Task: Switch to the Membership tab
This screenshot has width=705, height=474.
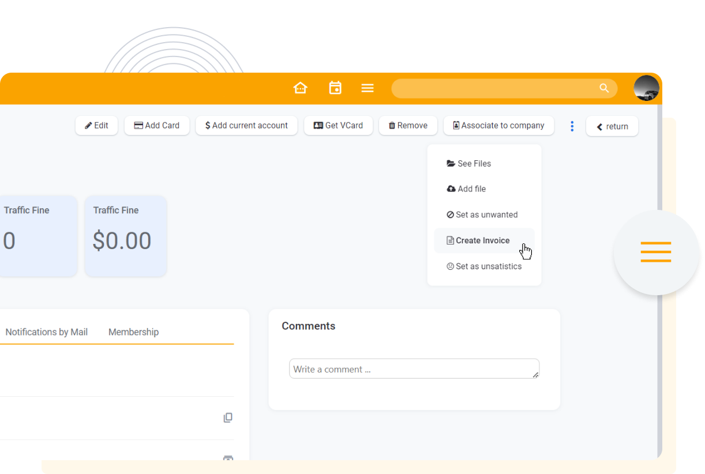Action: point(133,332)
